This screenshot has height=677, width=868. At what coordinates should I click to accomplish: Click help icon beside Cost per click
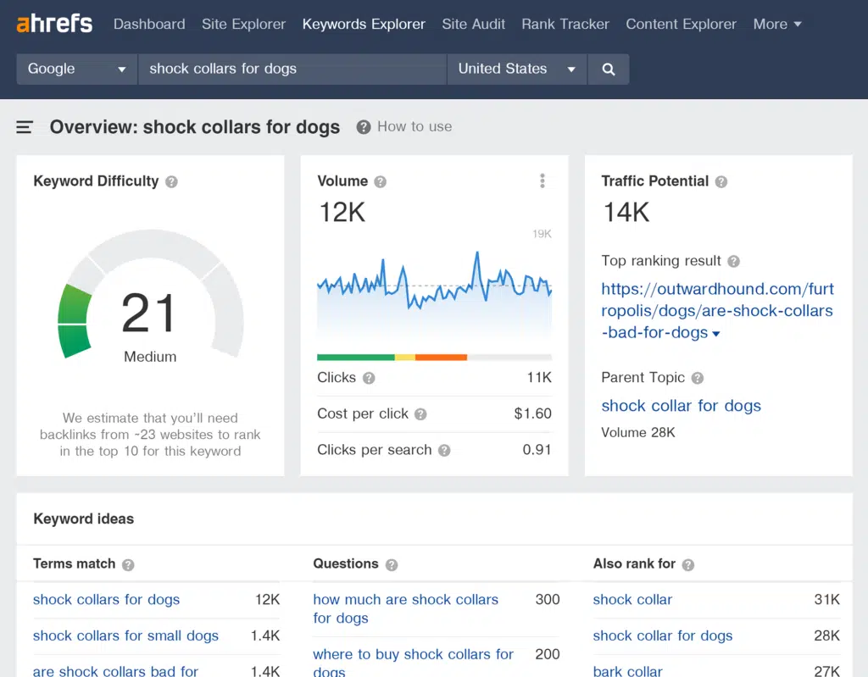point(420,414)
